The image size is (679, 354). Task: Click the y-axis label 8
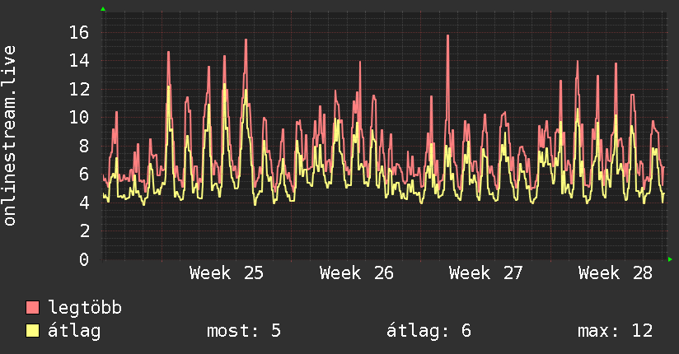(84, 146)
